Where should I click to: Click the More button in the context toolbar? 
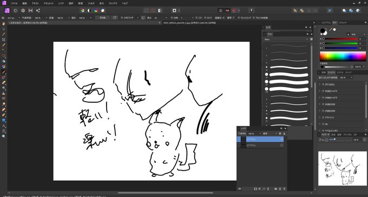(103, 18)
